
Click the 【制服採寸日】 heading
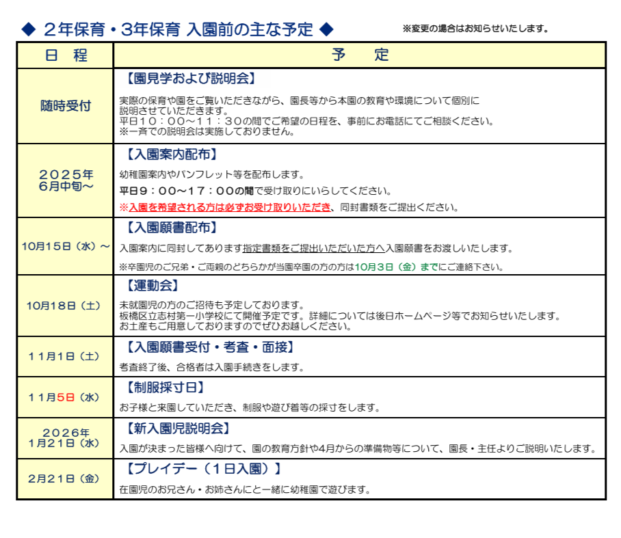pos(166,388)
